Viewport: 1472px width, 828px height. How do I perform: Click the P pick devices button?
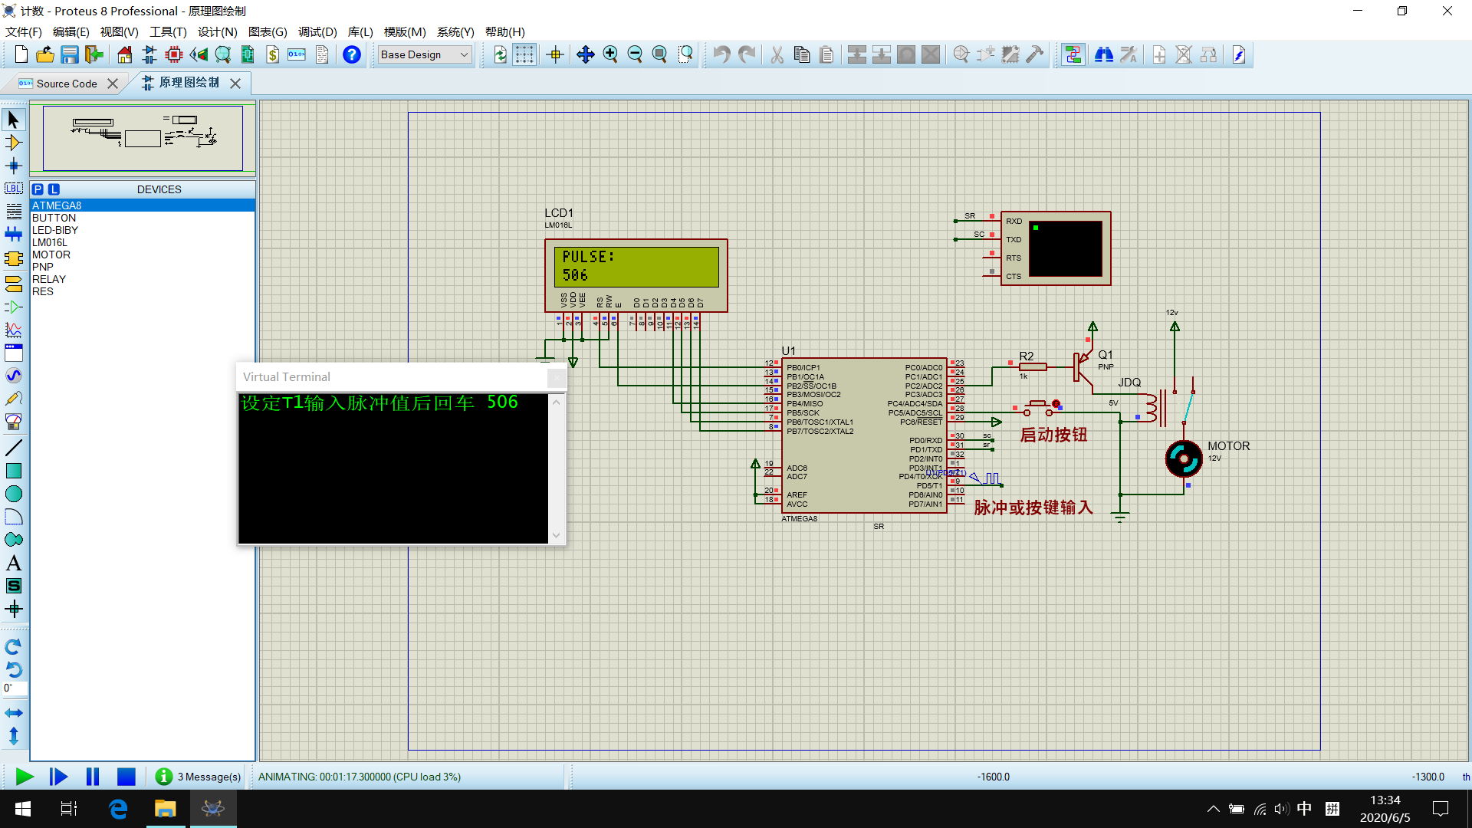pyautogui.click(x=38, y=189)
